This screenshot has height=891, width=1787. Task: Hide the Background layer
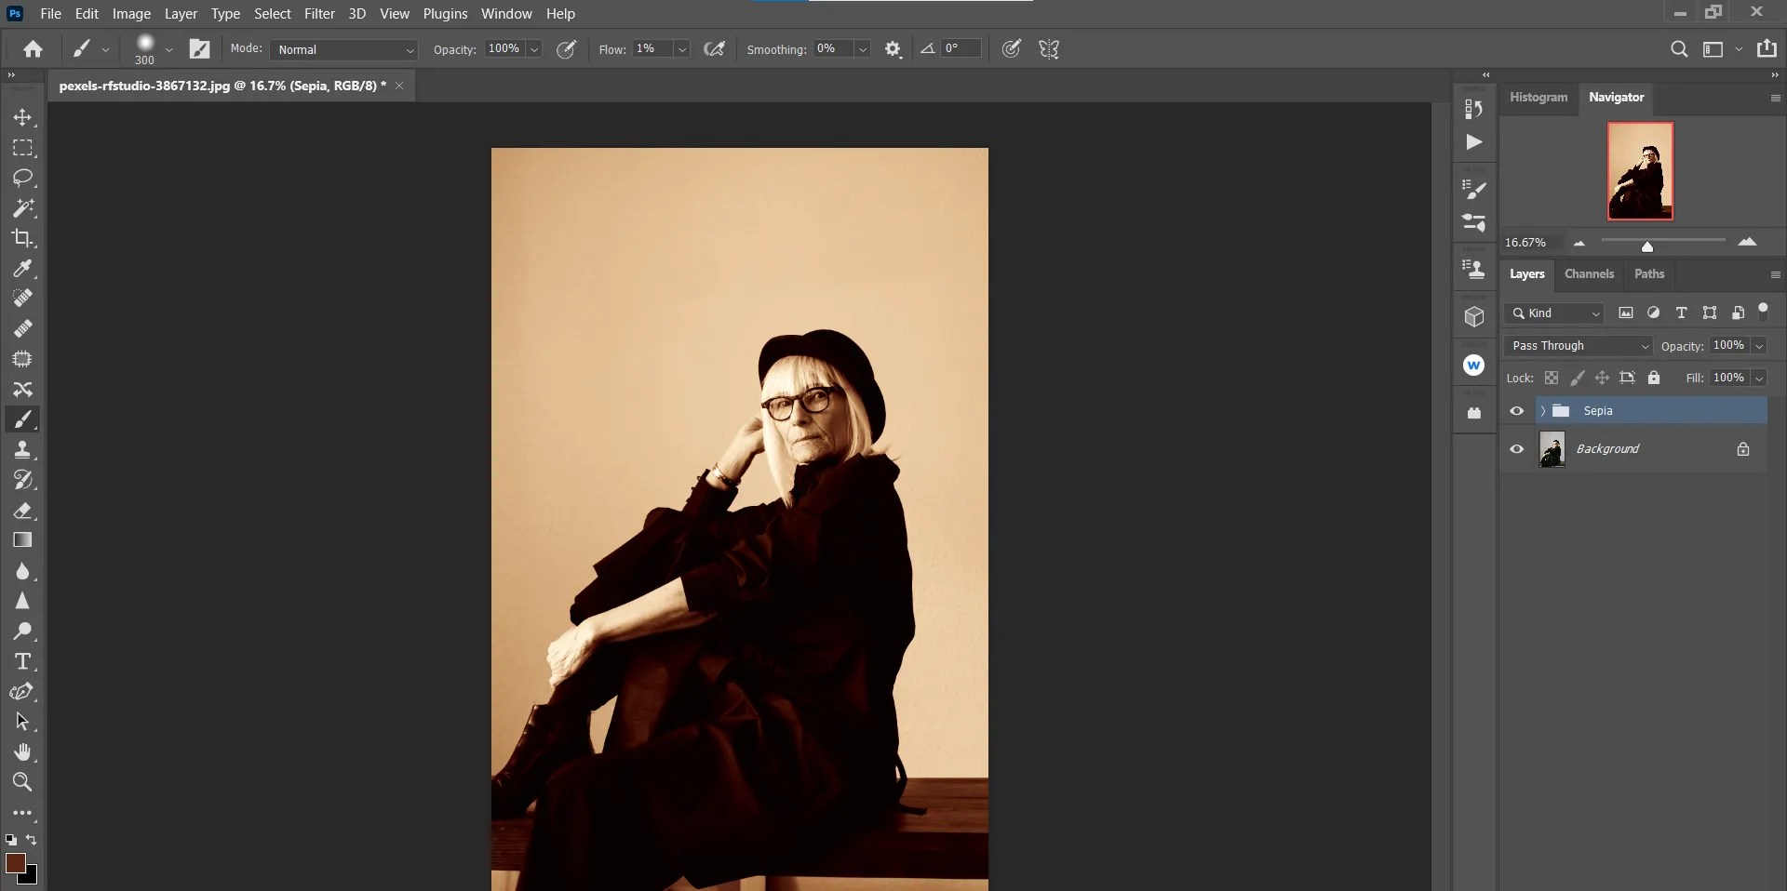tap(1516, 448)
